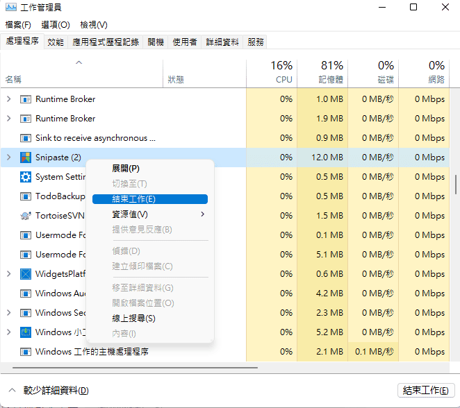460x408 pixels.
Task: Switch to the 開機 tab
Action: 156,42
